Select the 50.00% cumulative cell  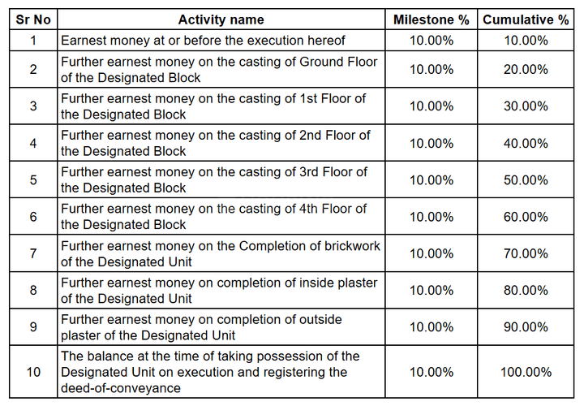coord(526,179)
